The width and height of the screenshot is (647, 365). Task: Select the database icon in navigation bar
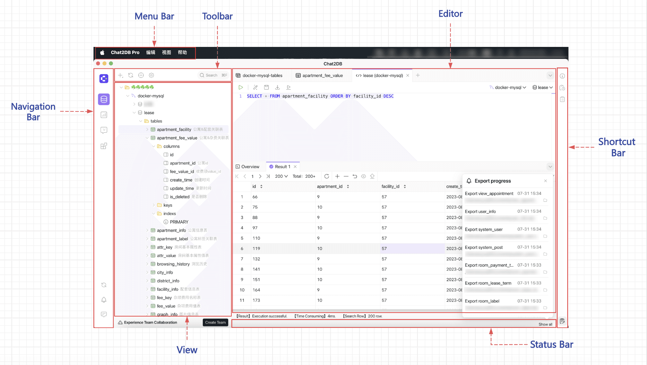tap(104, 99)
